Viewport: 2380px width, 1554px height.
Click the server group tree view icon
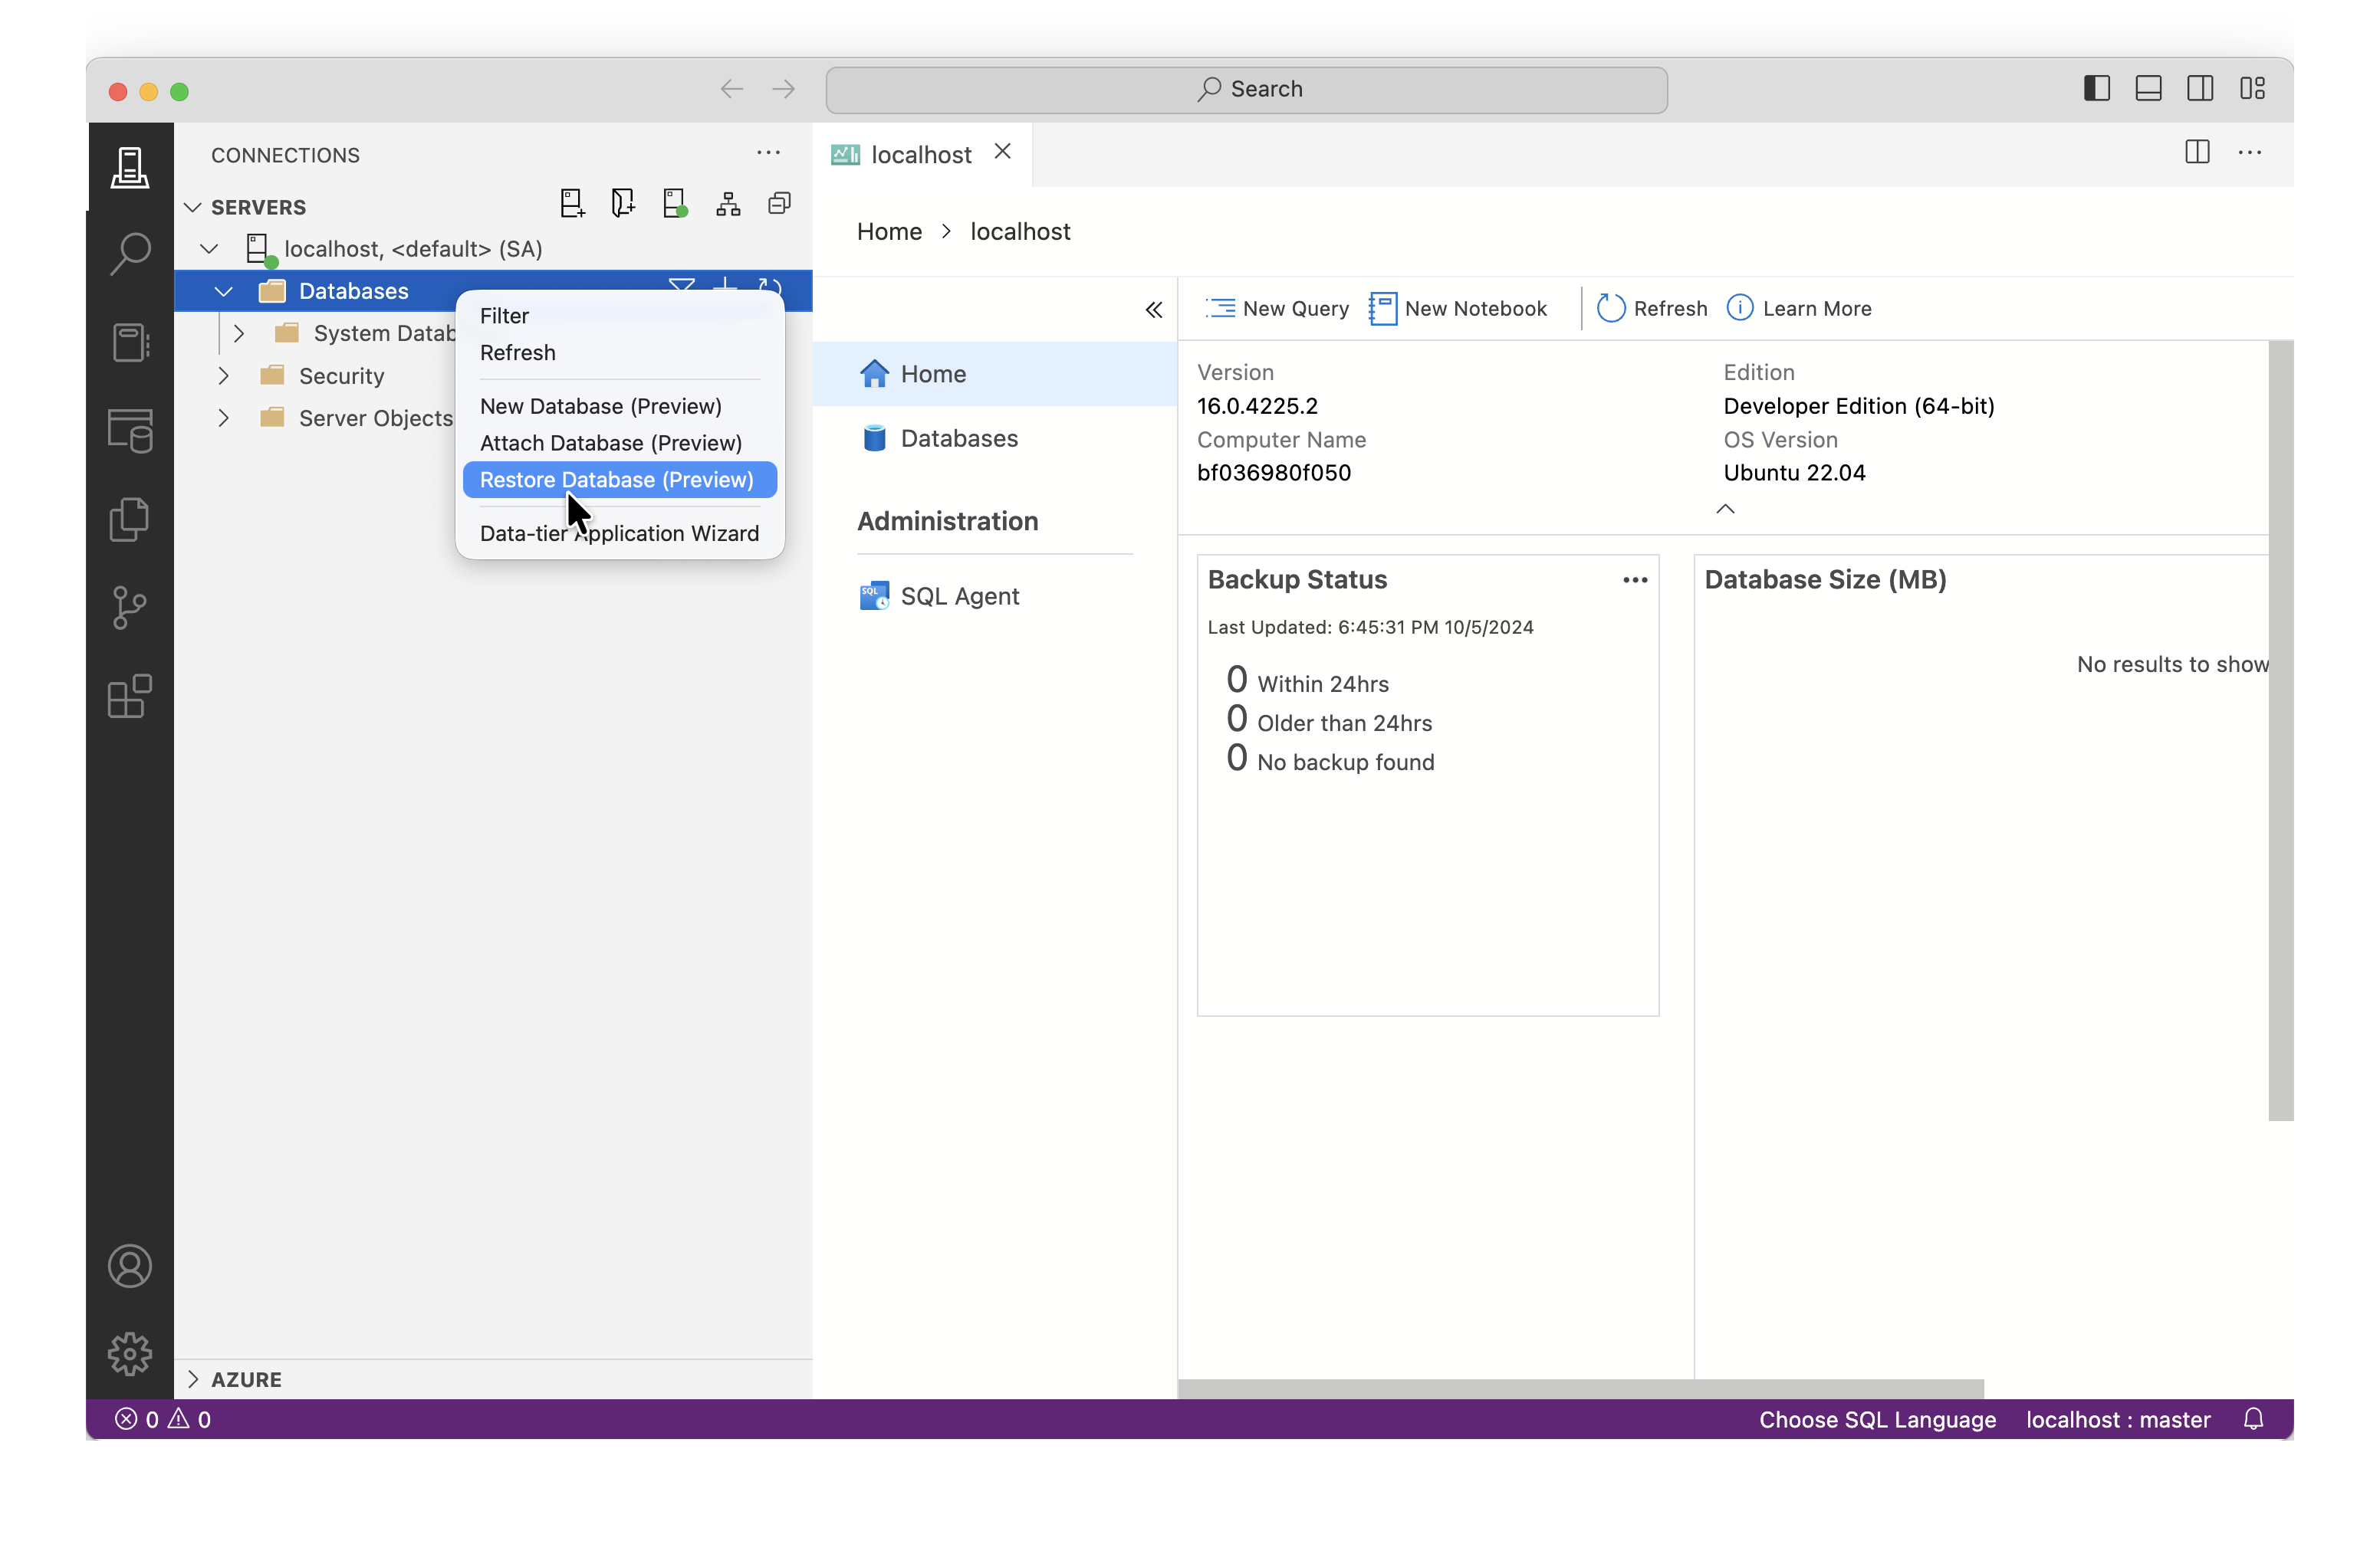[728, 204]
